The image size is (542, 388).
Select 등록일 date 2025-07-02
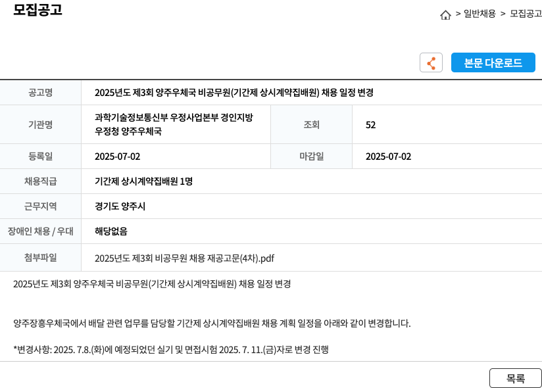pyautogui.click(x=118, y=157)
